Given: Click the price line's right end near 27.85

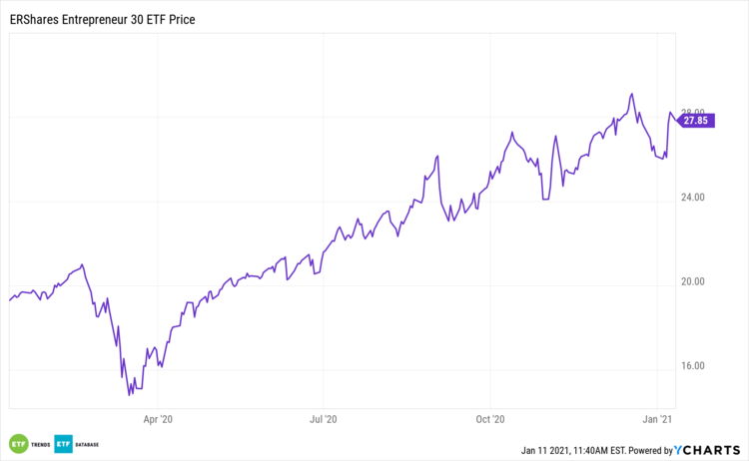Looking at the screenshot, I should tap(675, 121).
